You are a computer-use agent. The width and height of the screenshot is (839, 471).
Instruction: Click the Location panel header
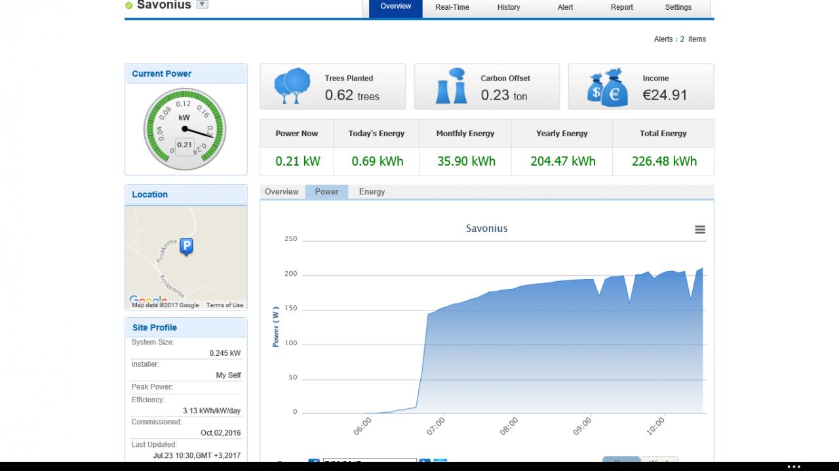[x=186, y=195]
